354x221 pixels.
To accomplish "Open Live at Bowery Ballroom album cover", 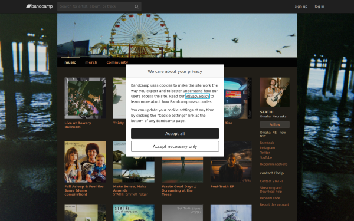I will (x=85, y=98).
